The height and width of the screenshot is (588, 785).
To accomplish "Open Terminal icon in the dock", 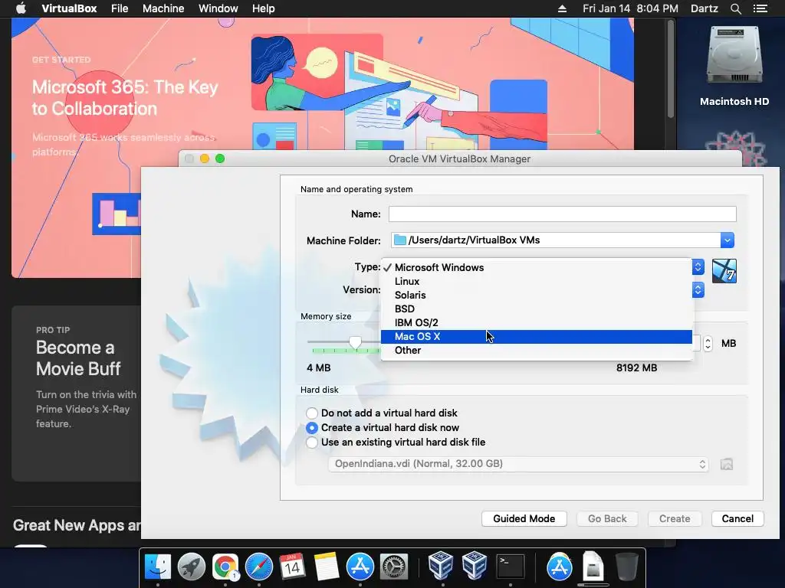I will (510, 567).
